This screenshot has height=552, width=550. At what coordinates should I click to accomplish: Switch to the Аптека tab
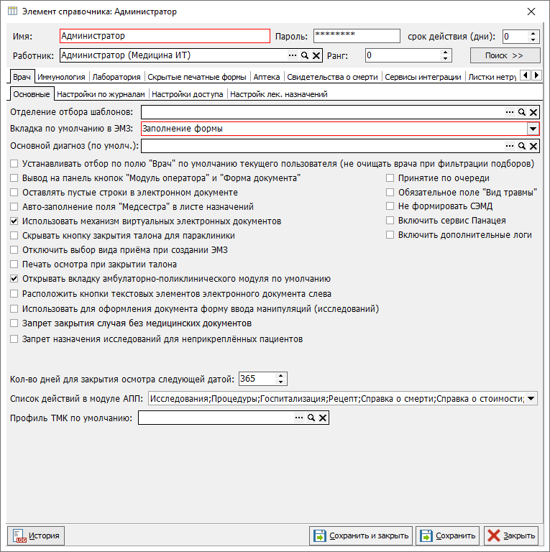coord(267,77)
